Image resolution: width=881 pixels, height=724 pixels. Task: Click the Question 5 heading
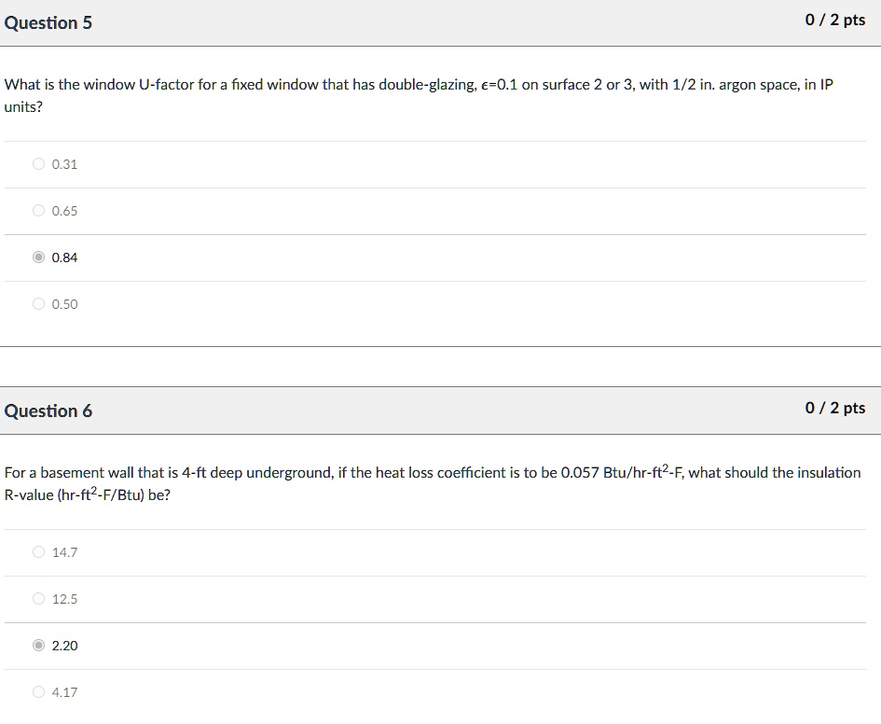[x=48, y=22]
